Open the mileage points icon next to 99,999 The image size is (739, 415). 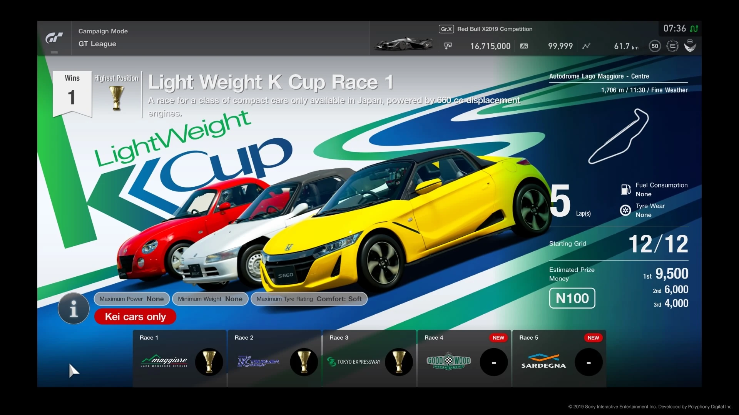tap(524, 46)
